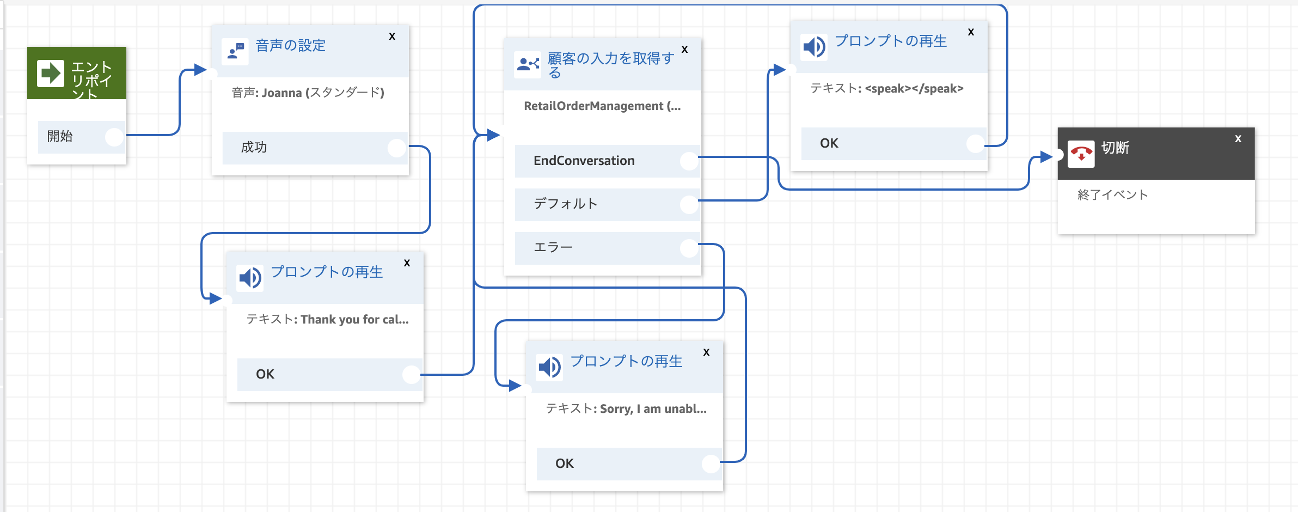Close the '<speak></speak>' prompt block
1298x512 pixels.
pos(971,32)
